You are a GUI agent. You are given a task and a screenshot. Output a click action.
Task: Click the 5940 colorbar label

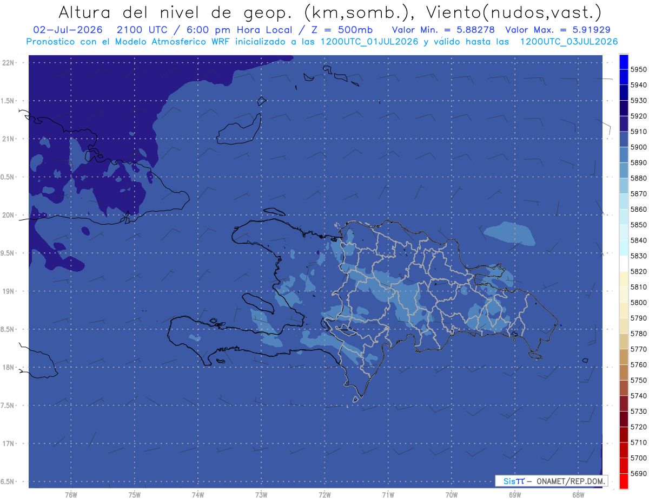[x=639, y=85]
